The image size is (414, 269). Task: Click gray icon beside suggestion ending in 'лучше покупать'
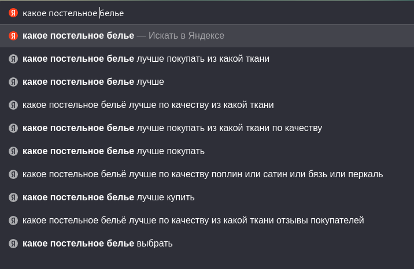coord(13,151)
